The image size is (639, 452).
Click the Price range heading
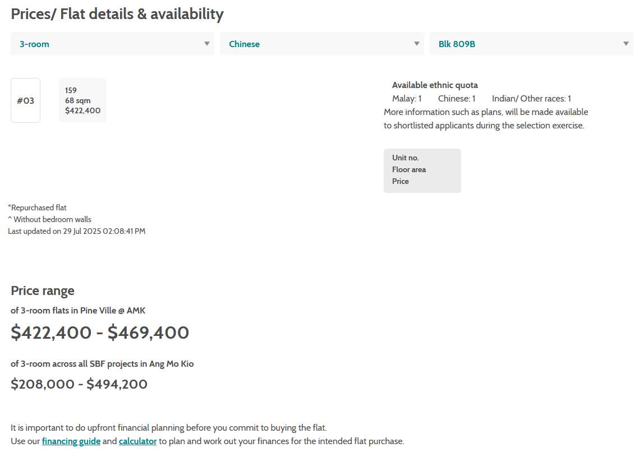click(x=43, y=290)
